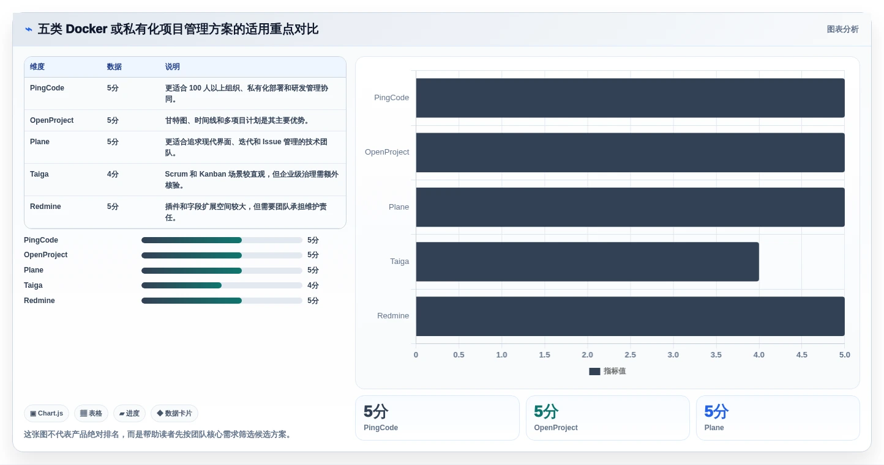Click the Plane y-axis label on chart
The width and height of the screenshot is (884, 465).
tap(399, 207)
